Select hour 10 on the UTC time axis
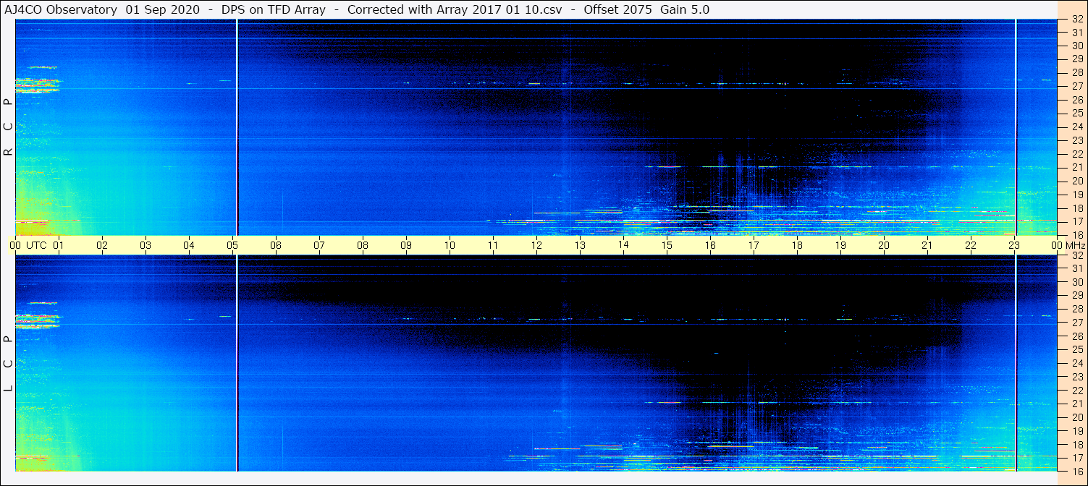The height and width of the screenshot is (486, 1088). [x=450, y=245]
